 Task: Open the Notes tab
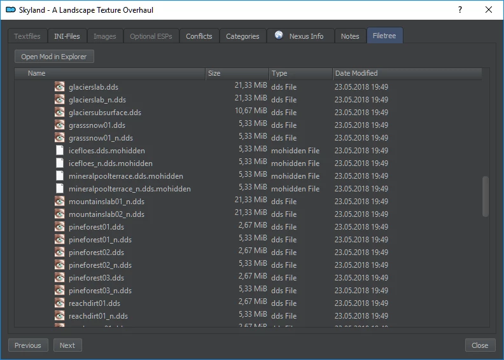pyautogui.click(x=350, y=36)
